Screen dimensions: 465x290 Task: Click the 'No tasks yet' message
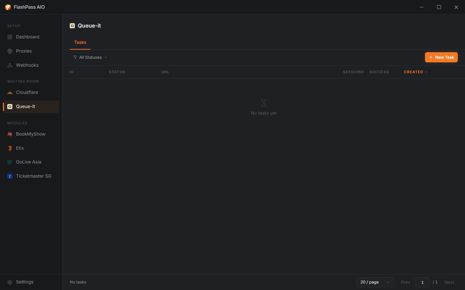tap(264, 113)
